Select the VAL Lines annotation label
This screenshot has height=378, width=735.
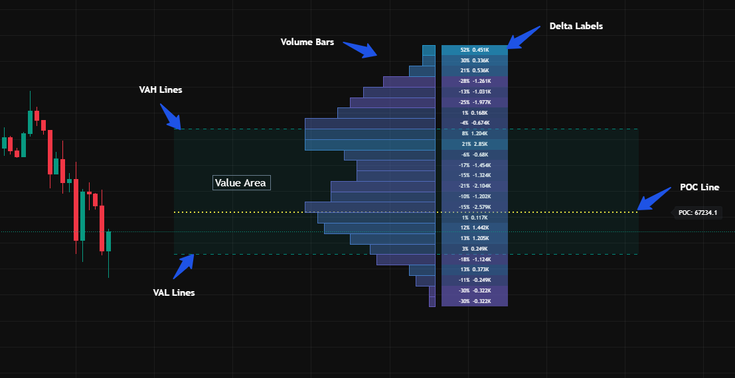pos(173,292)
